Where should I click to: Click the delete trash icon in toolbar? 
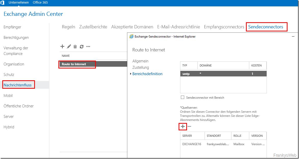point(75,47)
